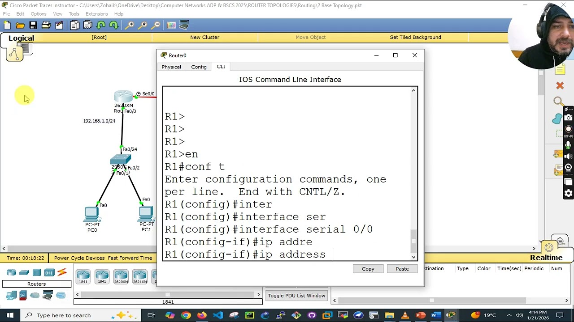Select the WAN Emulation cloud icon
This screenshot has height=322, width=574.
[35, 295]
